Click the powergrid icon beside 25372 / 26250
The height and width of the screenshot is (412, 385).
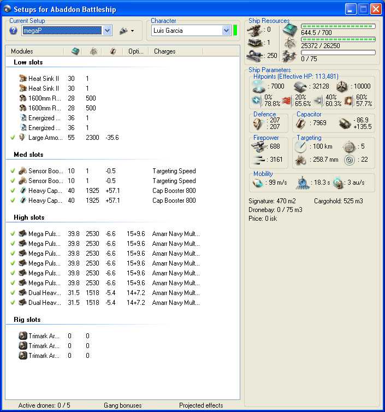pos(290,43)
